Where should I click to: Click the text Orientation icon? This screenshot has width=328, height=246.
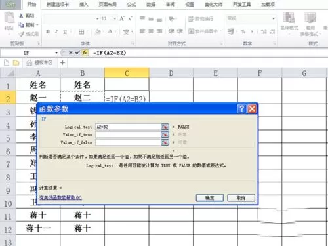172,19
